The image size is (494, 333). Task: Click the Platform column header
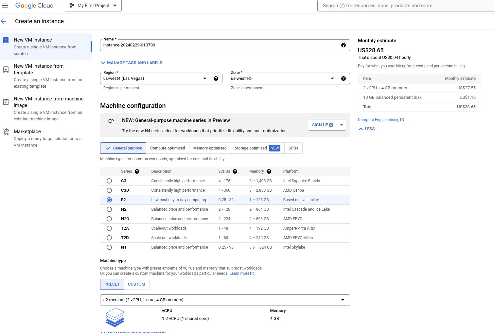[291, 171]
